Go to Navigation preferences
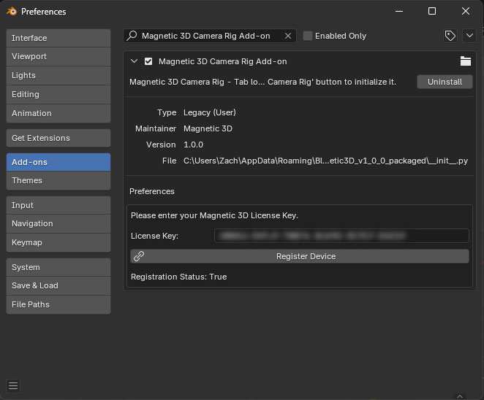 coord(58,224)
